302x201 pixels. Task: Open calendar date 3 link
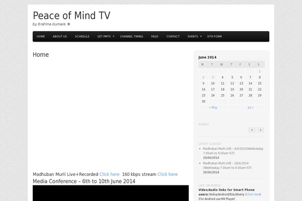[x=213, y=77]
